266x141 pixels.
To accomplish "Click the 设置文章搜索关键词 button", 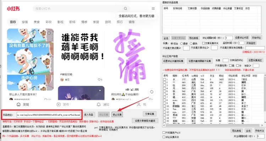I will (x=145, y=121).
